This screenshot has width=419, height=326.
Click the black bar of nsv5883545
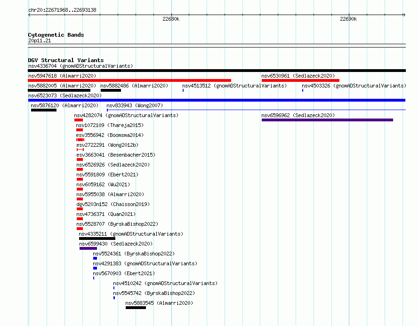(x=136, y=308)
